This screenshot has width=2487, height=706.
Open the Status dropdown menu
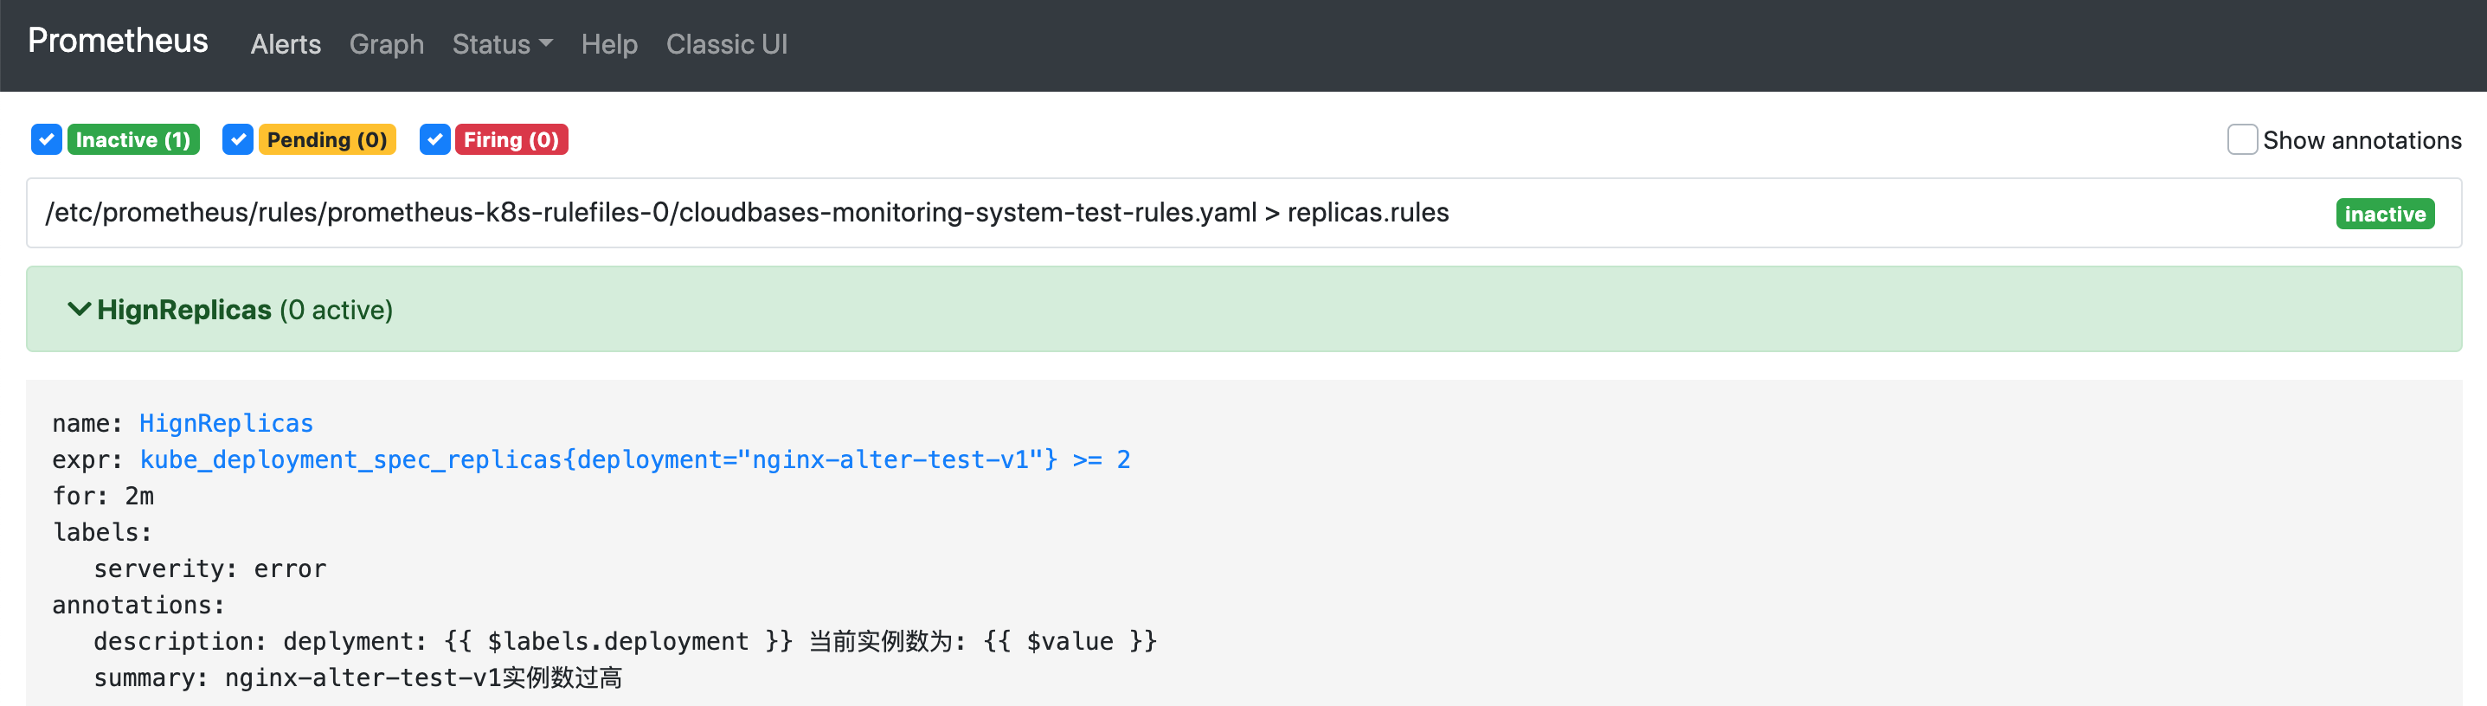tap(502, 44)
